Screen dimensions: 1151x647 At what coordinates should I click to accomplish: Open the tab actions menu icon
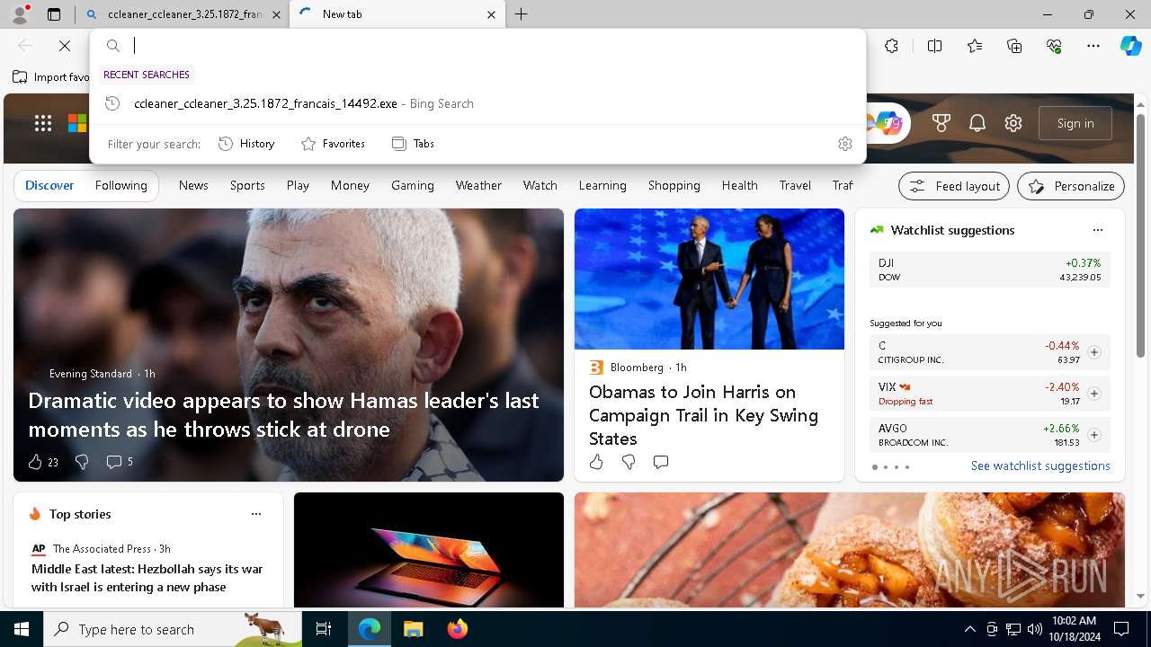click(54, 14)
